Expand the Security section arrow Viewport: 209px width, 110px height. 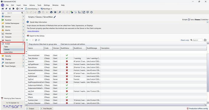(x=23, y=56)
